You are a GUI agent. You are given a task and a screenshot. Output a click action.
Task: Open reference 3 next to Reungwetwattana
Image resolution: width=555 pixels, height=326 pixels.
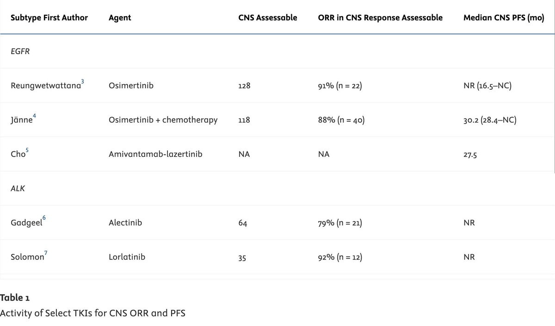pyautogui.click(x=82, y=82)
